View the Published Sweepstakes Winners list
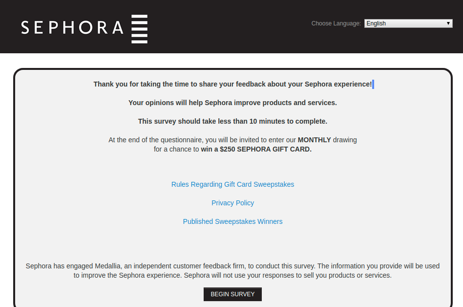Screen dimensions: 463x307 [x=232, y=221]
